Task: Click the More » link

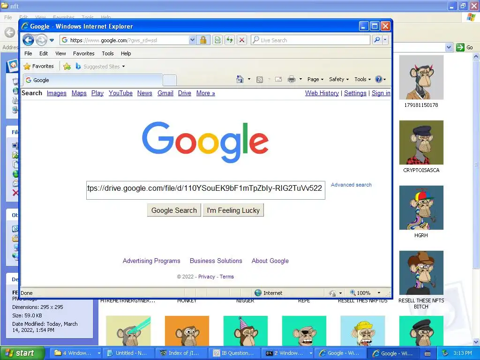Action: click(x=206, y=93)
